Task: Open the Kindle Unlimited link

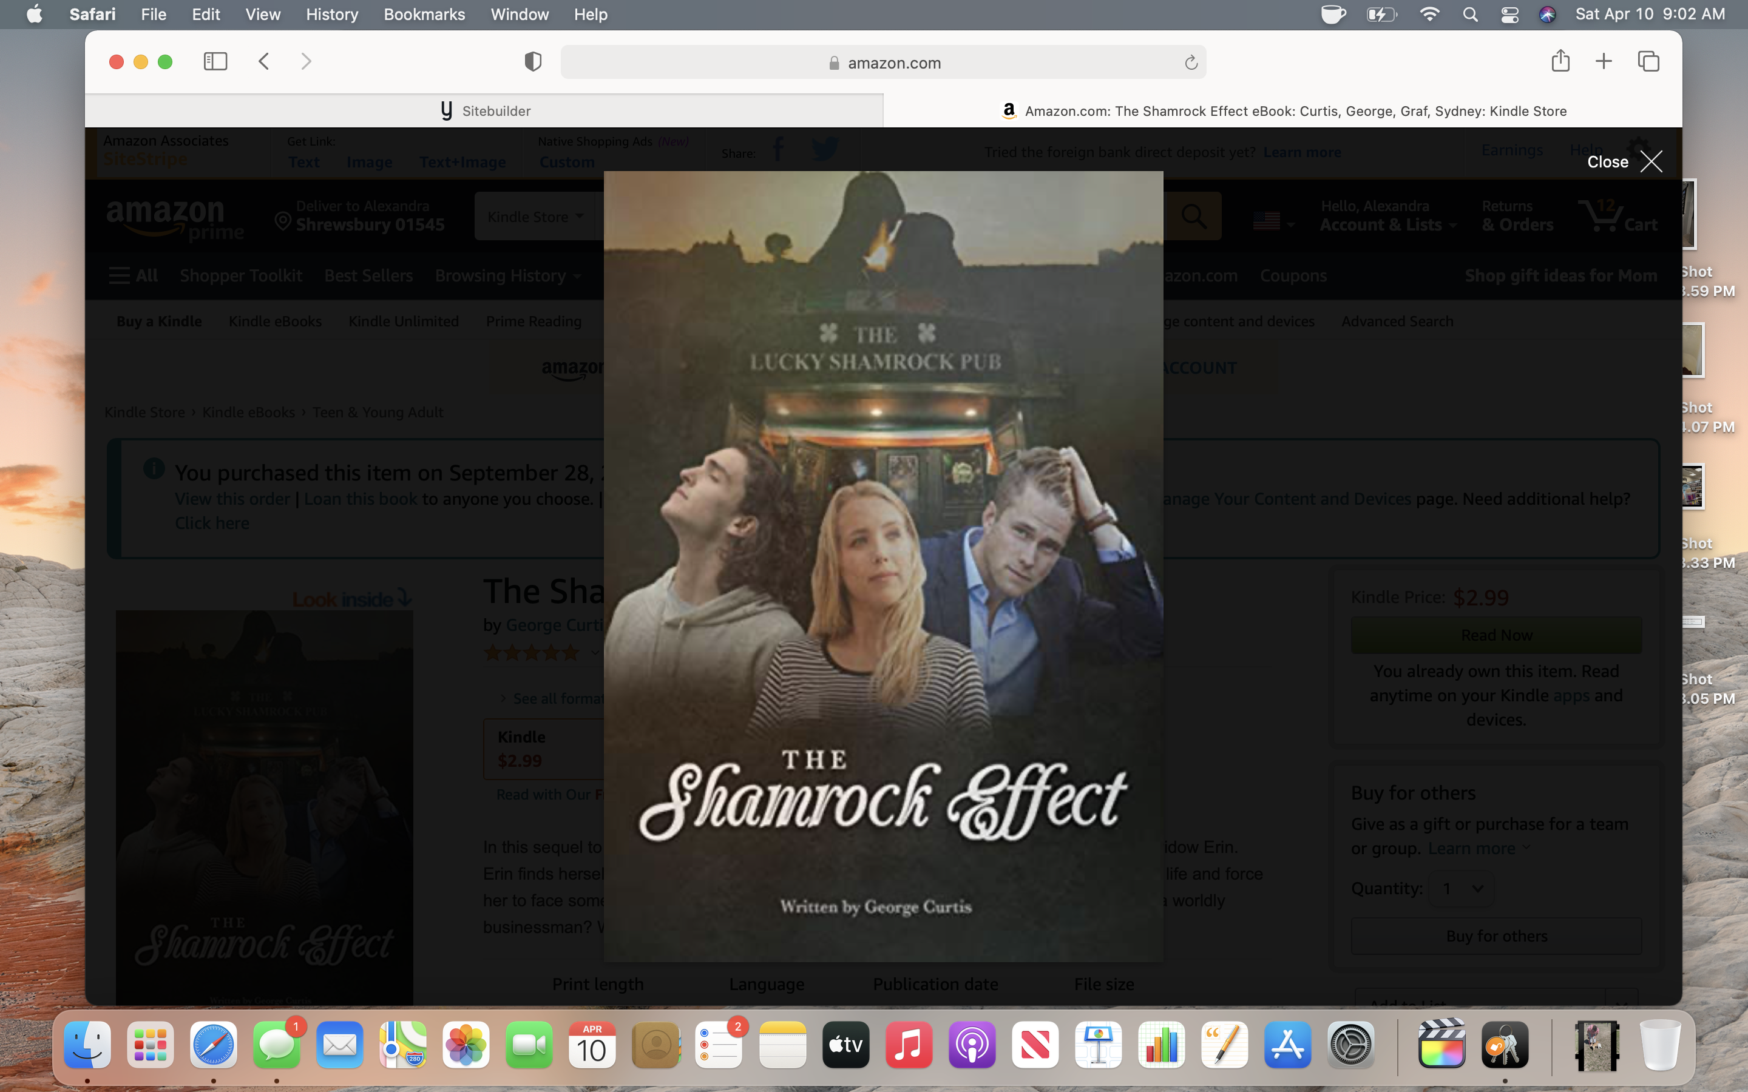Action: point(403,321)
